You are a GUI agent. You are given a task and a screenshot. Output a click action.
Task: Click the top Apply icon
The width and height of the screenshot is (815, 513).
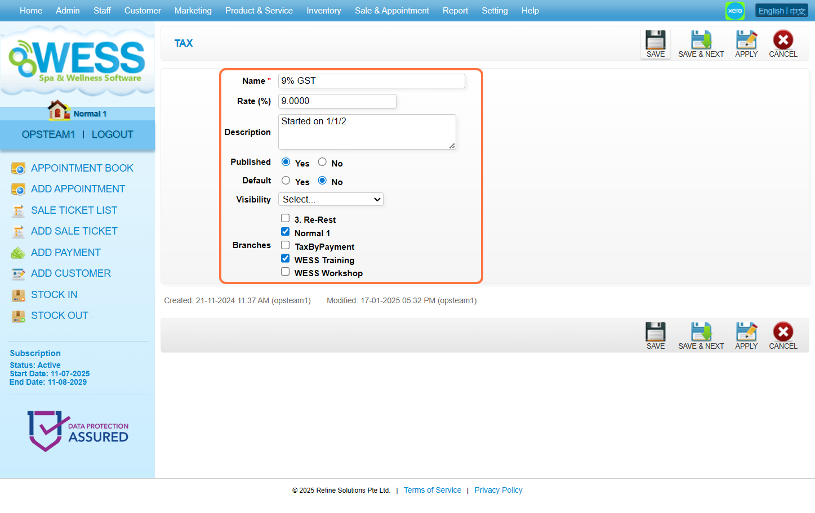[x=746, y=40]
